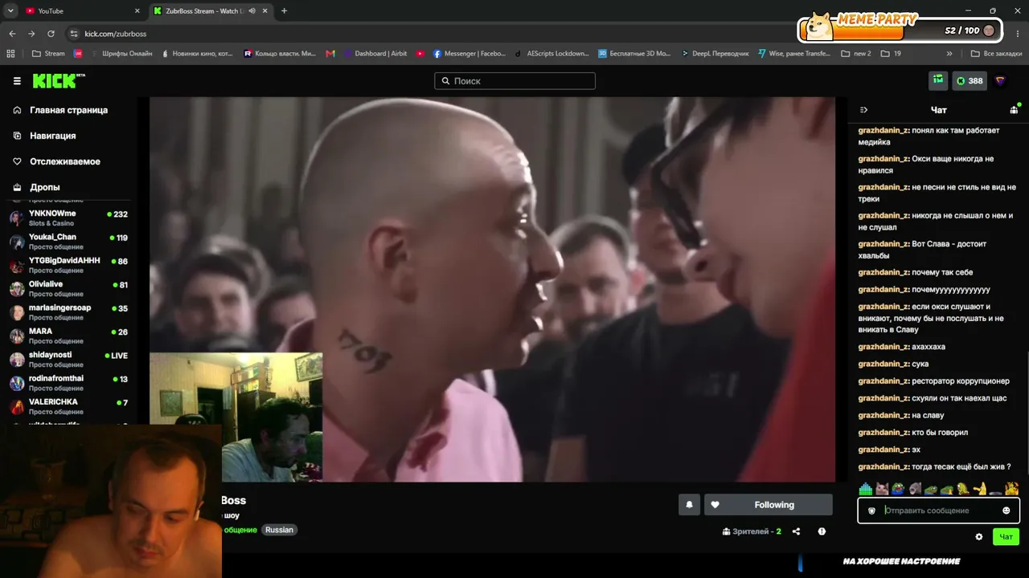The image size is (1029, 578).
Task: Open shidaynosti channel in sidebar
Action: (68, 359)
